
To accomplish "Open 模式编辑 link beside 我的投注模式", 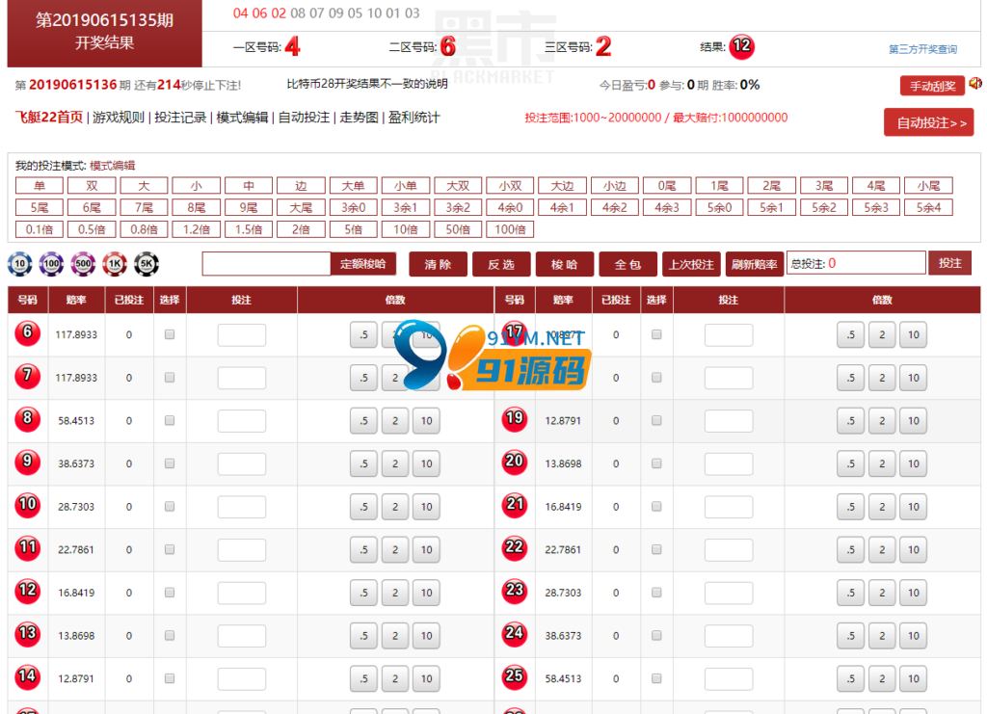I will pos(113,166).
